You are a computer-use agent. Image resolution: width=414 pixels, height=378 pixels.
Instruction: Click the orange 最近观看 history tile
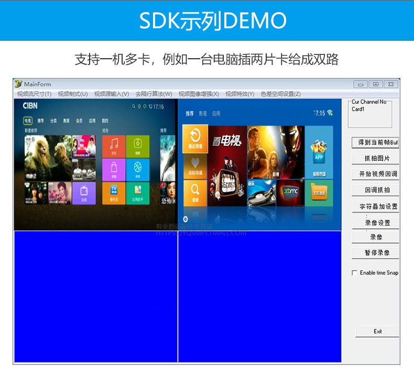(195, 139)
